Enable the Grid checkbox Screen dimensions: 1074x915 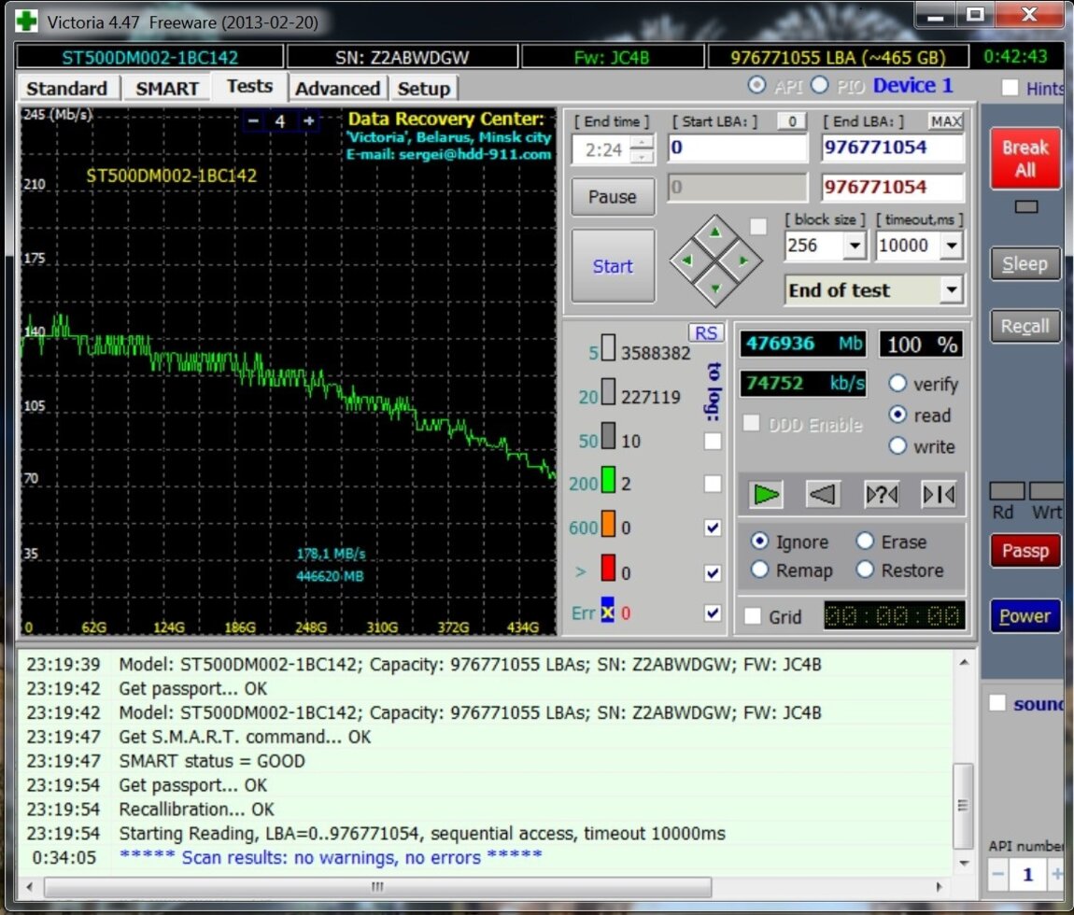click(753, 617)
